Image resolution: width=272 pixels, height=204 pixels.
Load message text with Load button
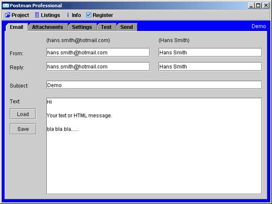pos(23,114)
